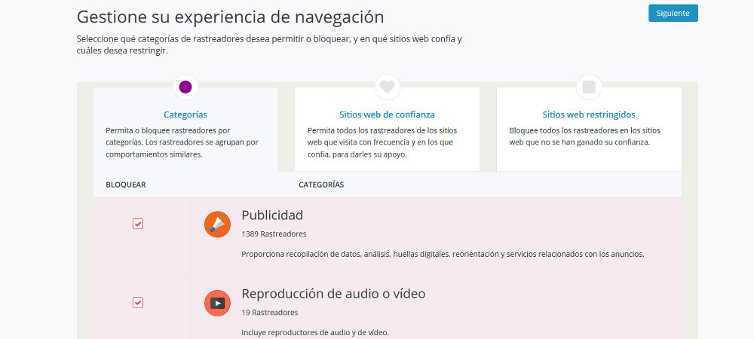Click the 1389 Rastreadores count
754x339 pixels.
point(274,234)
